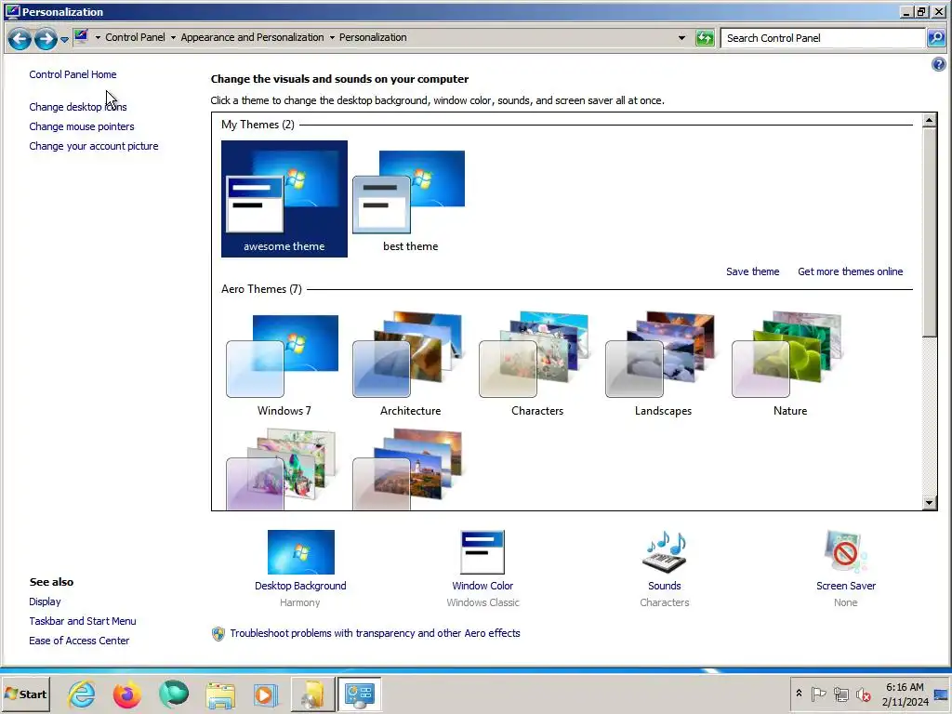Open Ease of Access Center link

point(79,641)
